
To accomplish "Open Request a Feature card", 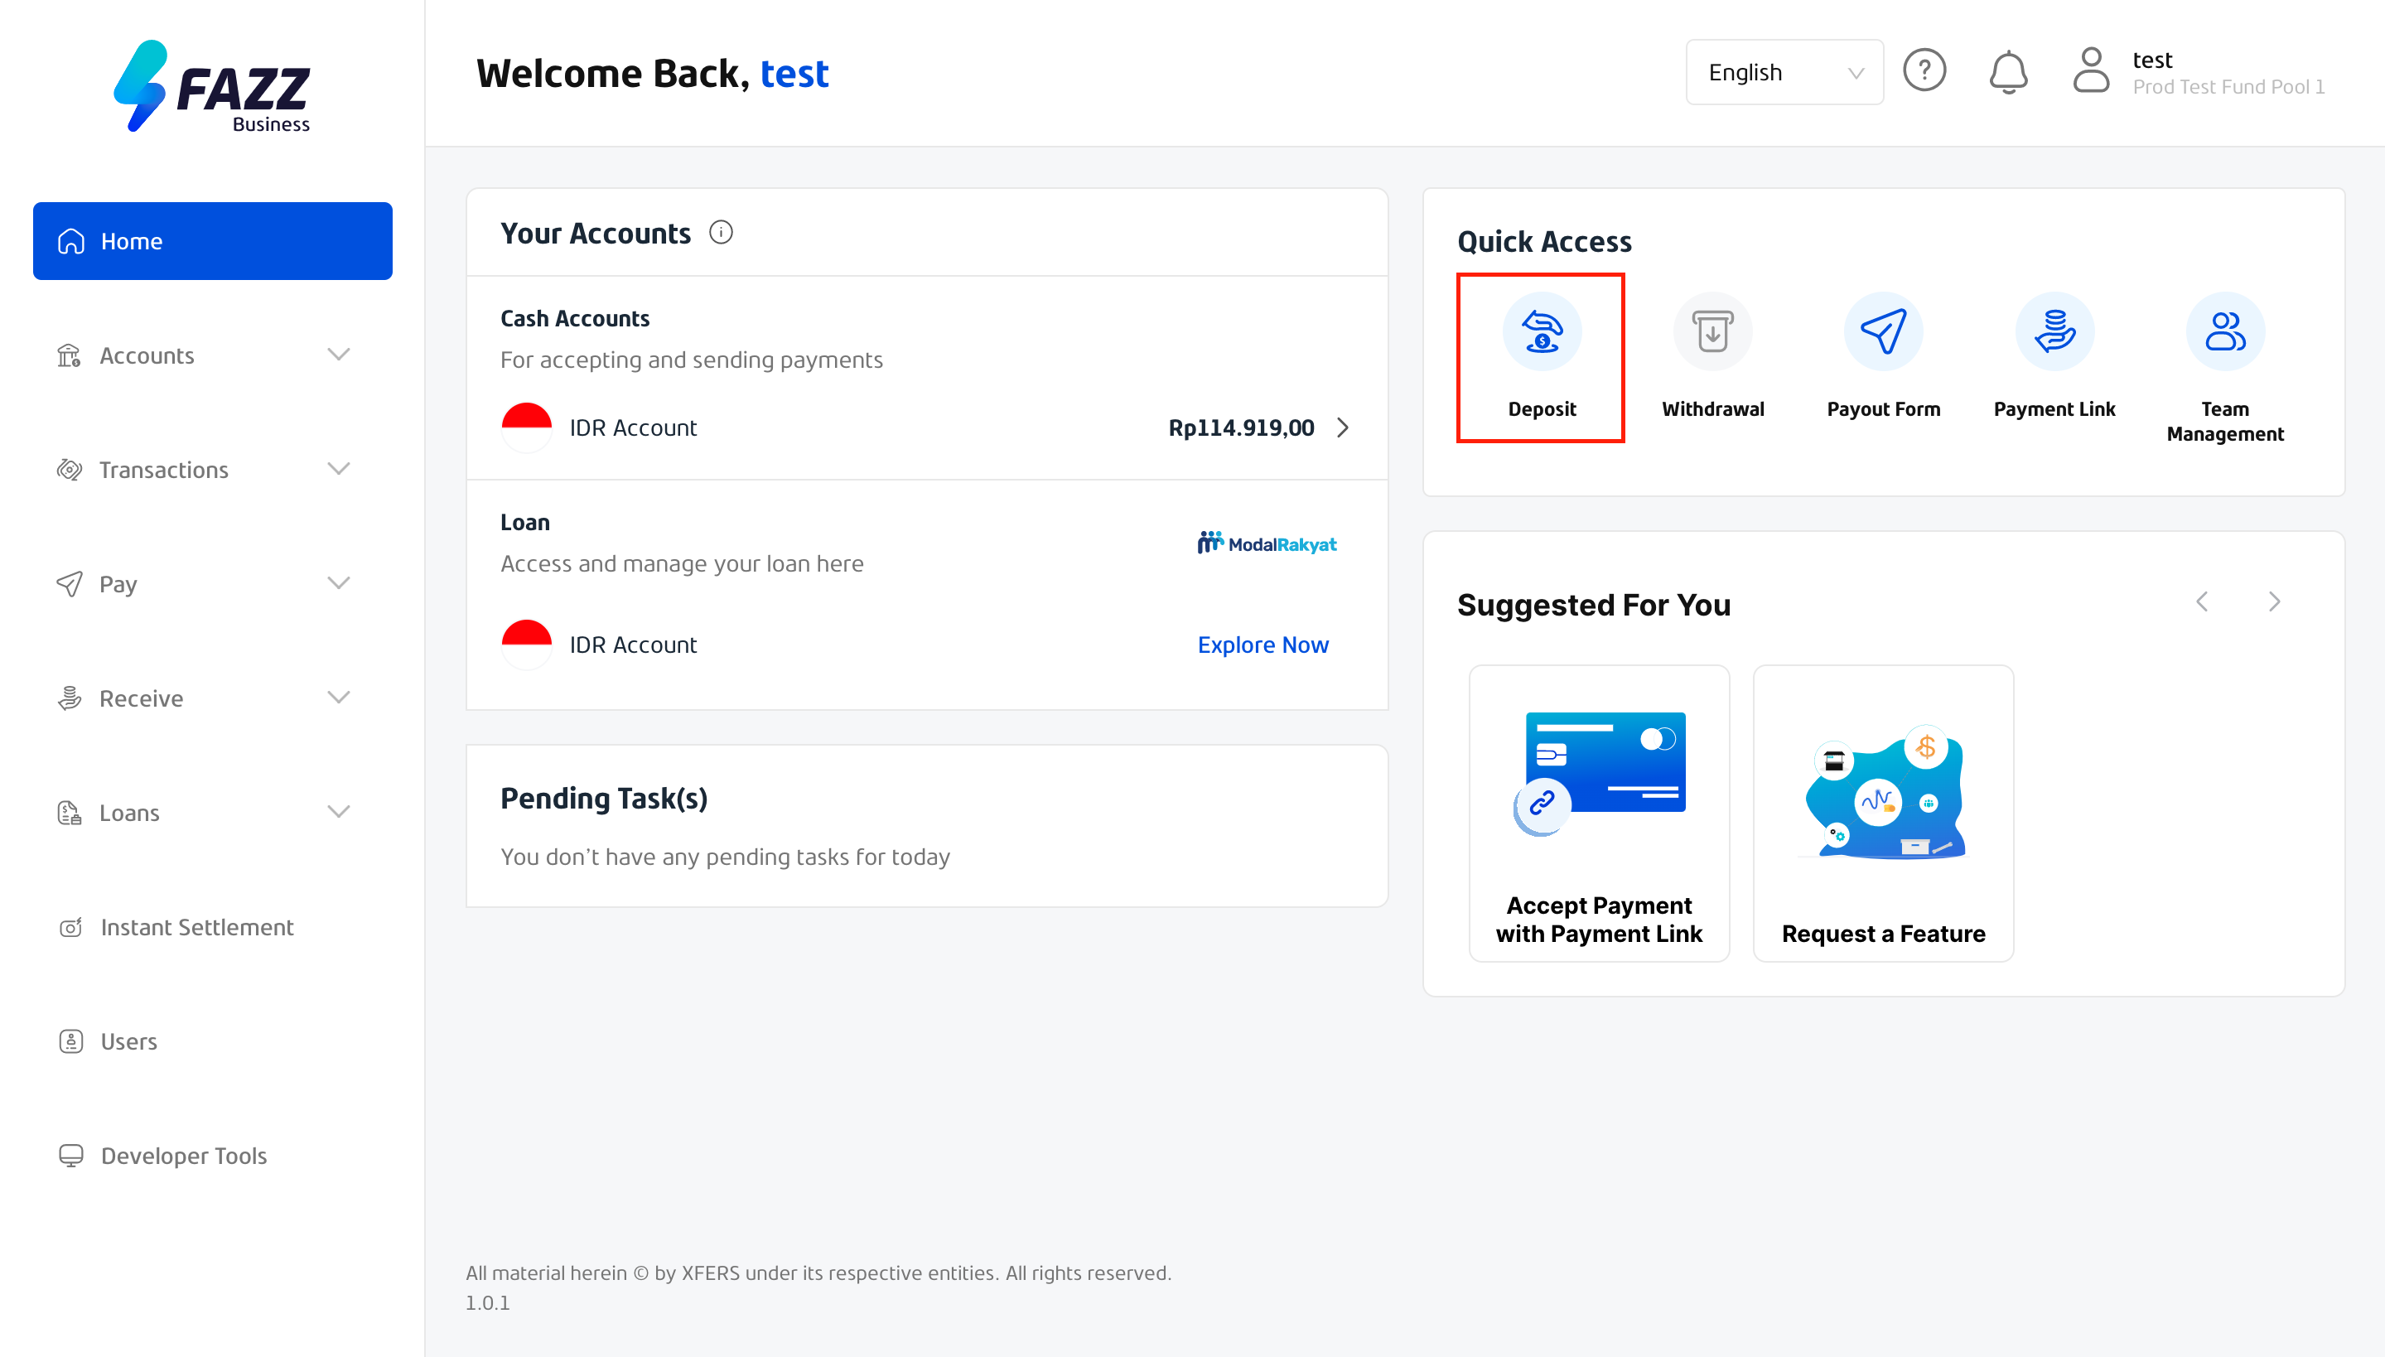I will pyautogui.click(x=1883, y=813).
